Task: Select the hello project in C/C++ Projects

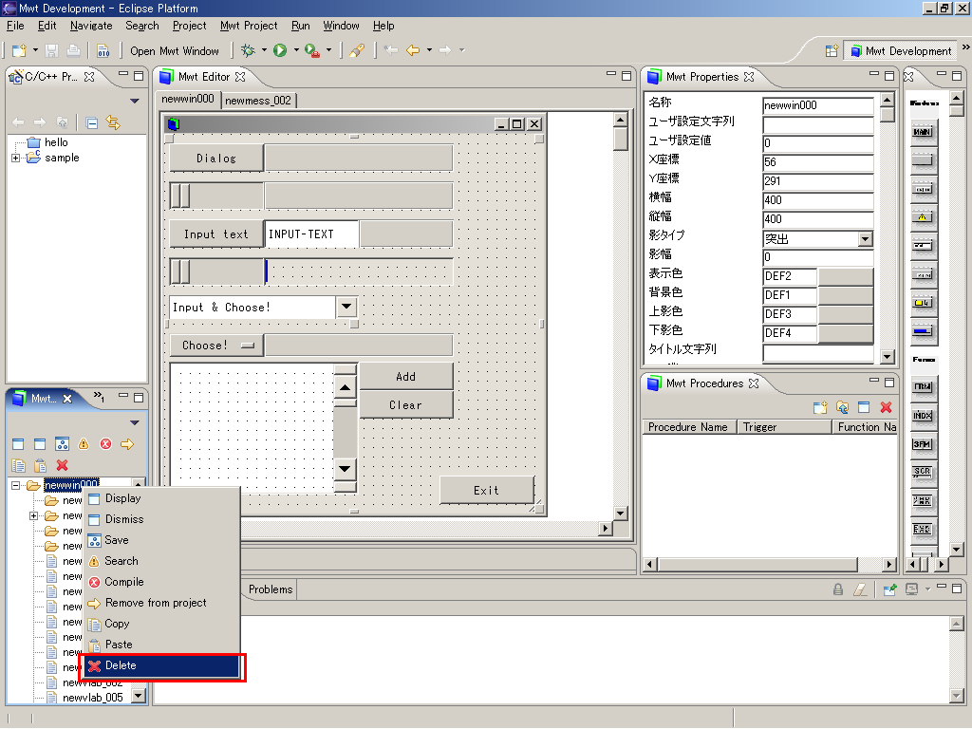Action: point(56,142)
